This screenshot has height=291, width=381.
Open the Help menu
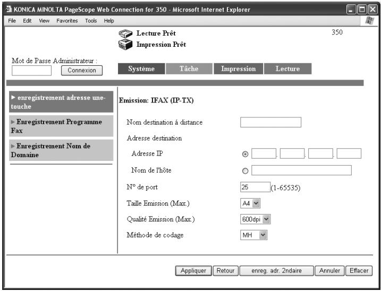coord(109,21)
